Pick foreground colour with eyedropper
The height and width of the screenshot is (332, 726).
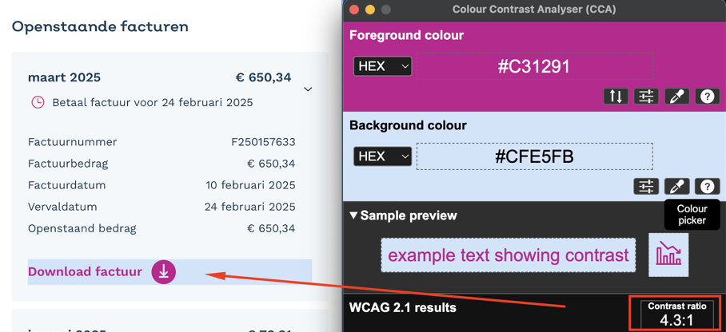pyautogui.click(x=677, y=97)
